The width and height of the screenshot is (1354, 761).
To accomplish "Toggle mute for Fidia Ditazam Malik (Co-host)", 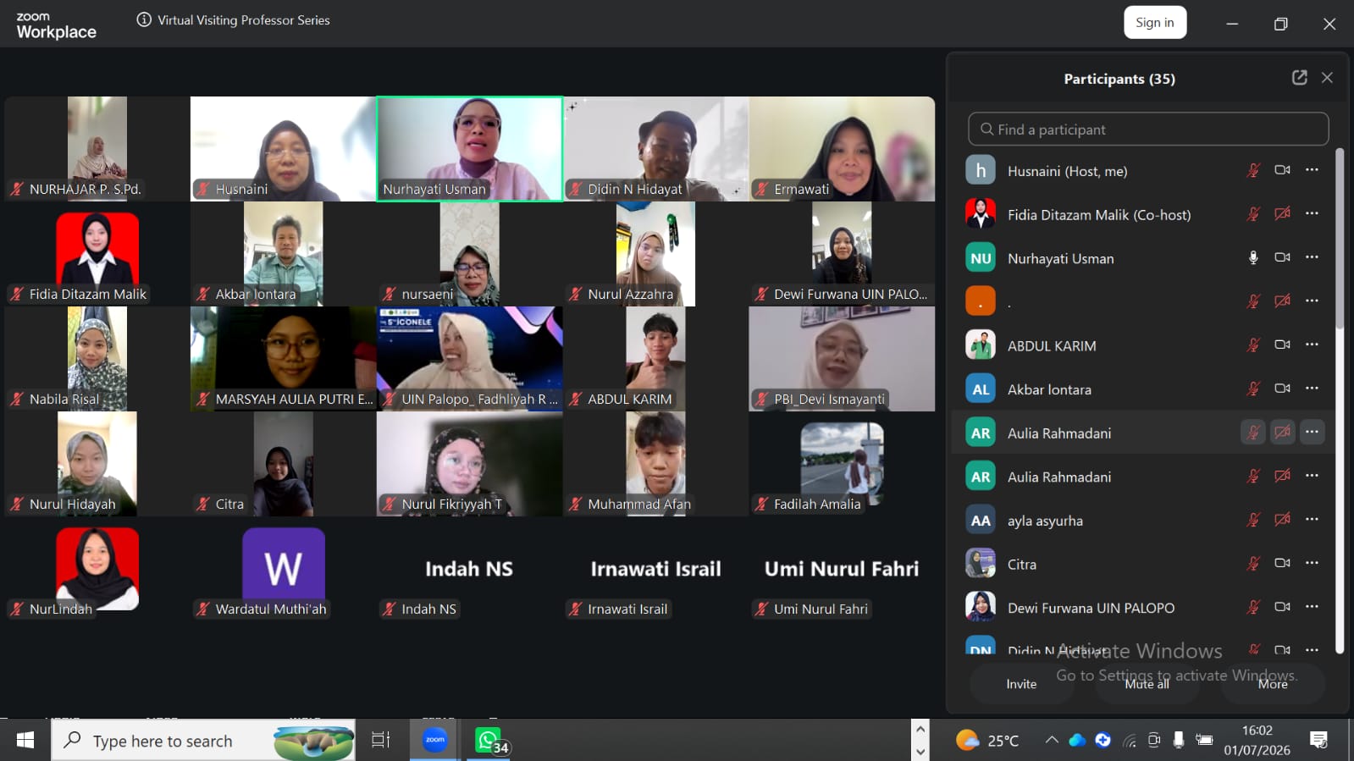I will (x=1253, y=214).
